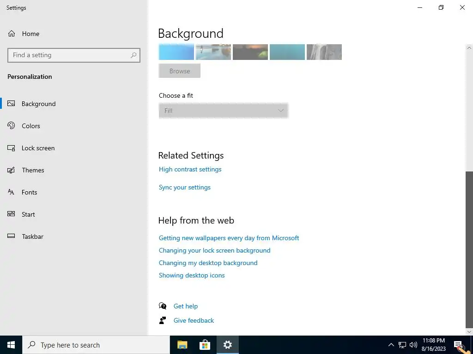
Task: Click the network icon in system tray
Action: 402,345
